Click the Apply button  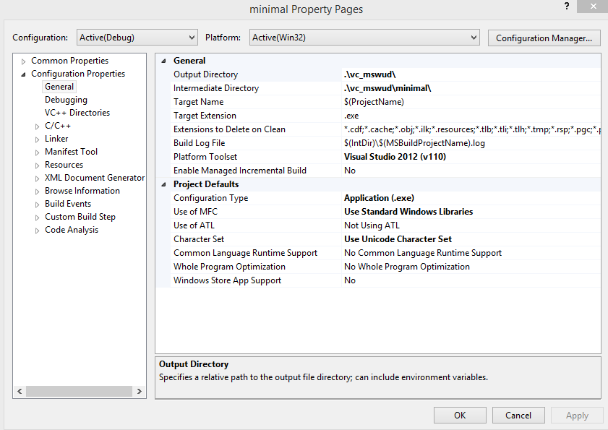point(576,415)
